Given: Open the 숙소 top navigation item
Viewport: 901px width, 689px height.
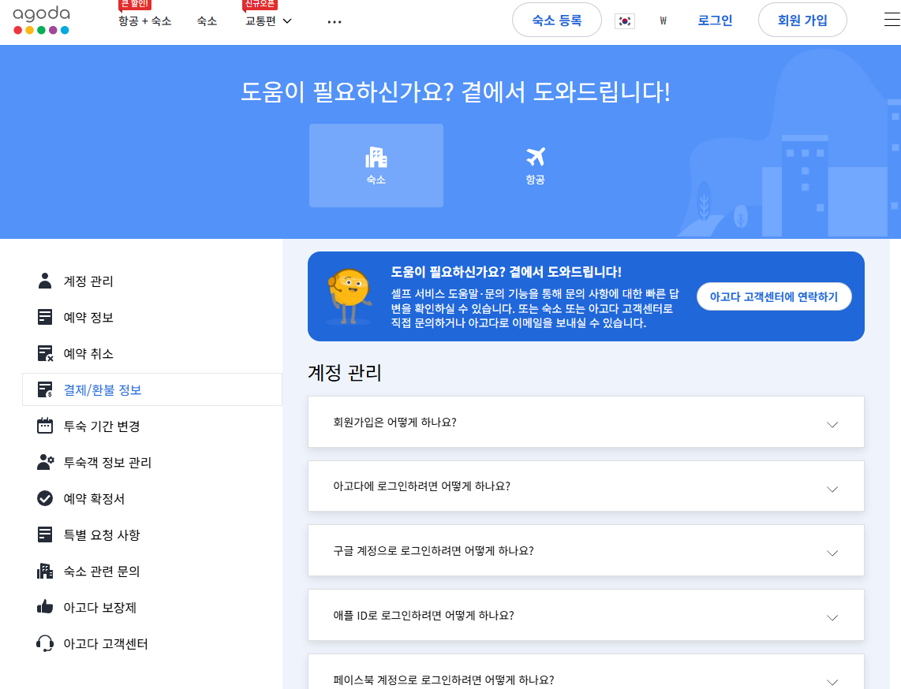Looking at the screenshot, I should click(x=207, y=21).
